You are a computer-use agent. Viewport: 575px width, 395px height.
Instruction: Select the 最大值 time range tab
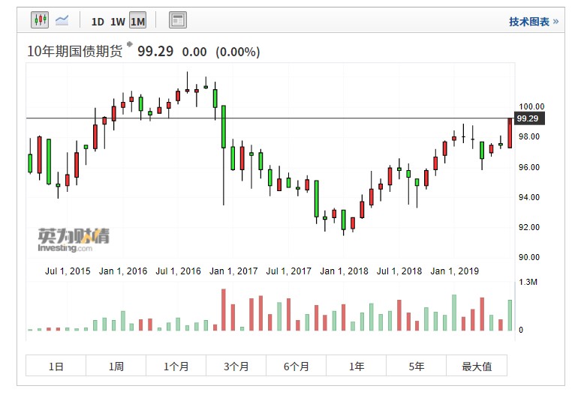(x=477, y=366)
